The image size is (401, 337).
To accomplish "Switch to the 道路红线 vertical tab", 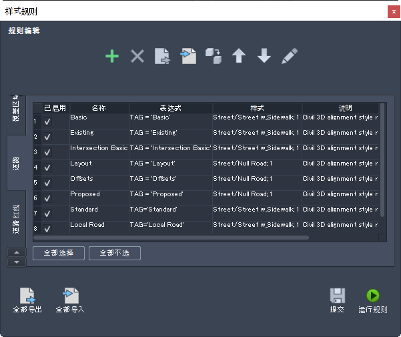I will click(16, 219).
